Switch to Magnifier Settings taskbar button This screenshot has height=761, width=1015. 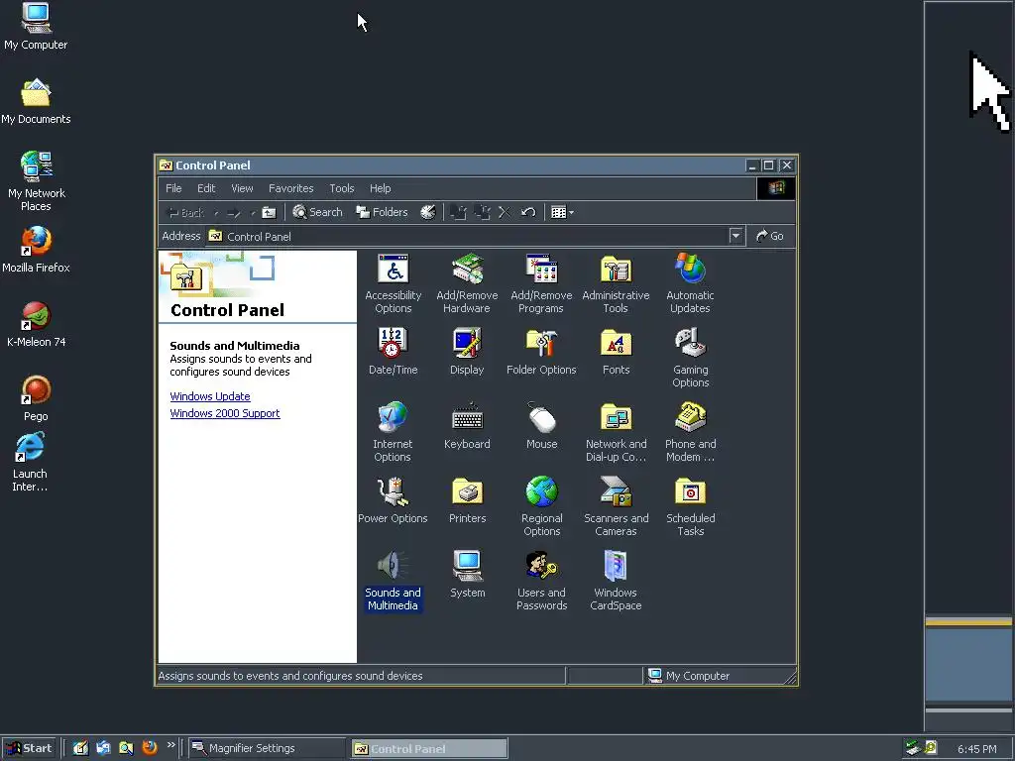[267, 748]
